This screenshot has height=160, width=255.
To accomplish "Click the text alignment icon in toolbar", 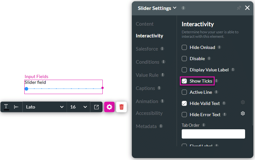I will (x=16, y=107).
